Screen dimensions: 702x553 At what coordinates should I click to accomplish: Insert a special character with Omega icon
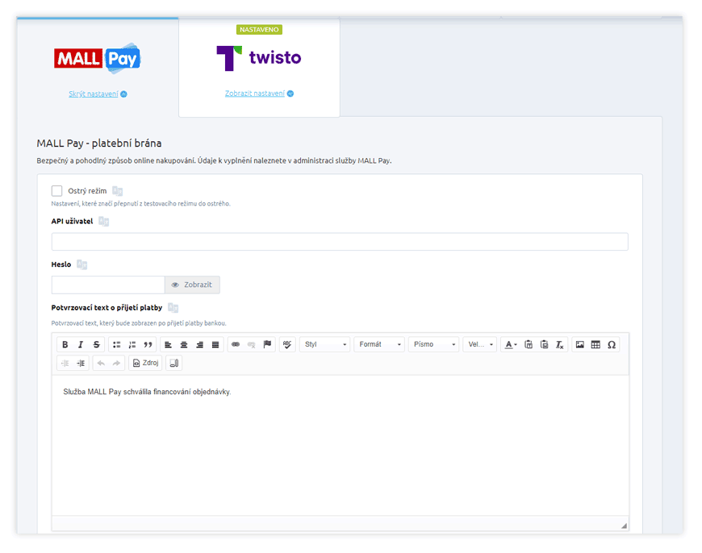pos(612,344)
